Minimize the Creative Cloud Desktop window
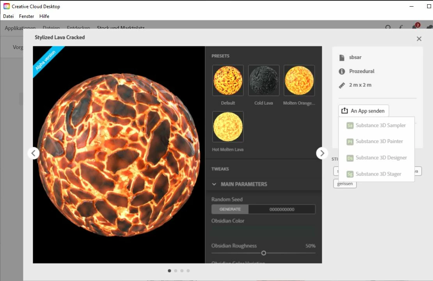 (x=412, y=6)
